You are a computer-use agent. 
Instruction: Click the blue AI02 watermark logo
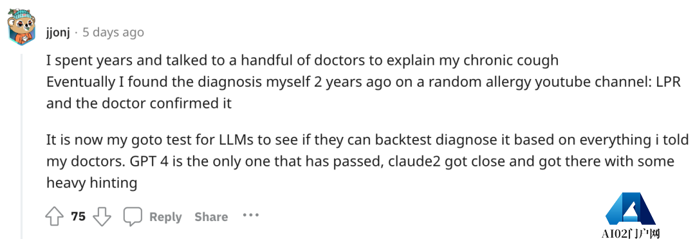tap(630, 208)
